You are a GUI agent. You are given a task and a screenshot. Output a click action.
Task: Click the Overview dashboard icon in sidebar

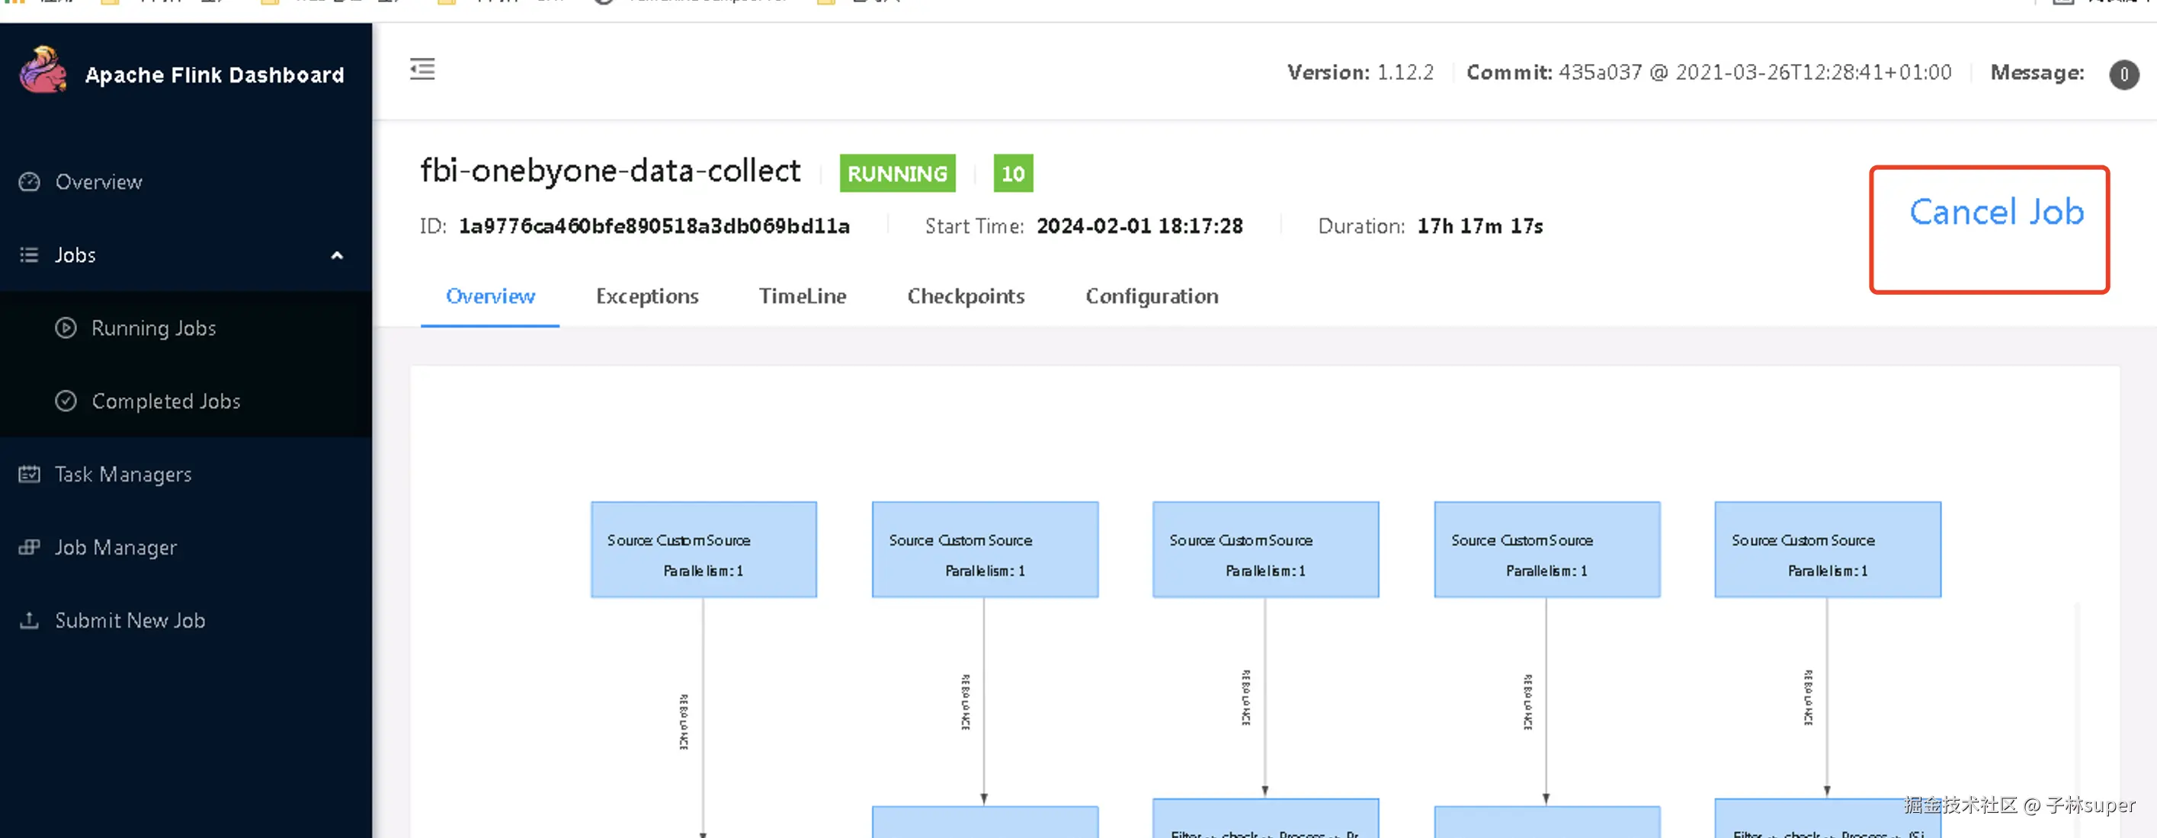(29, 181)
